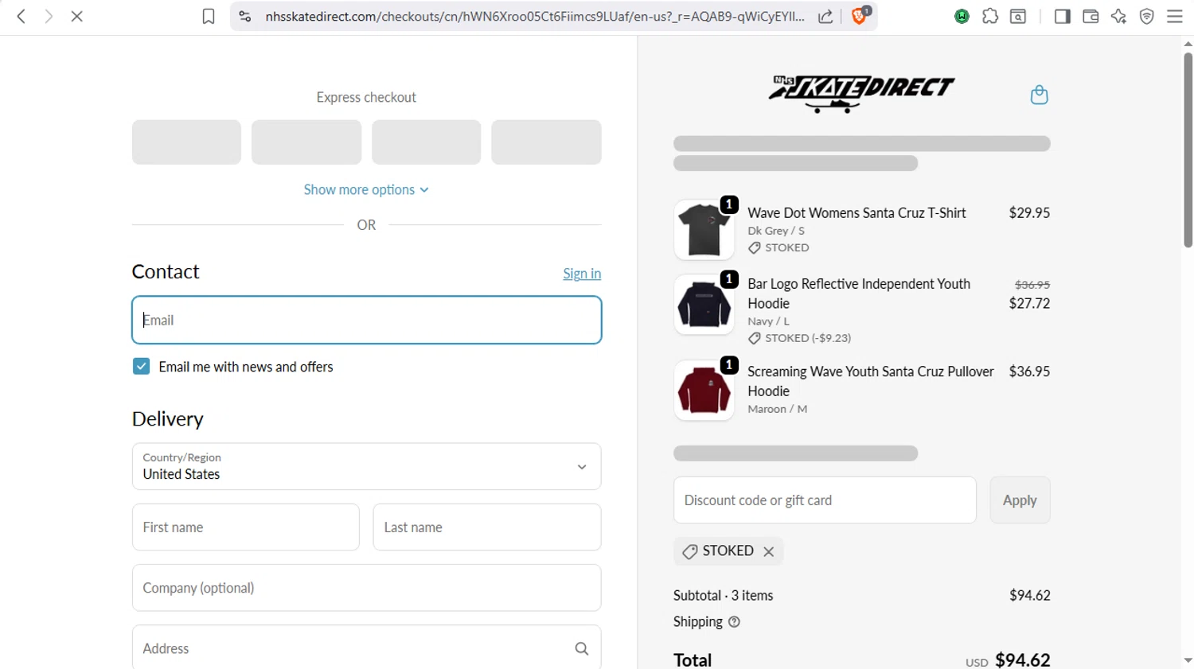This screenshot has width=1194, height=669.
Task: Click the NHS Skate Direct logo
Action: click(861, 94)
